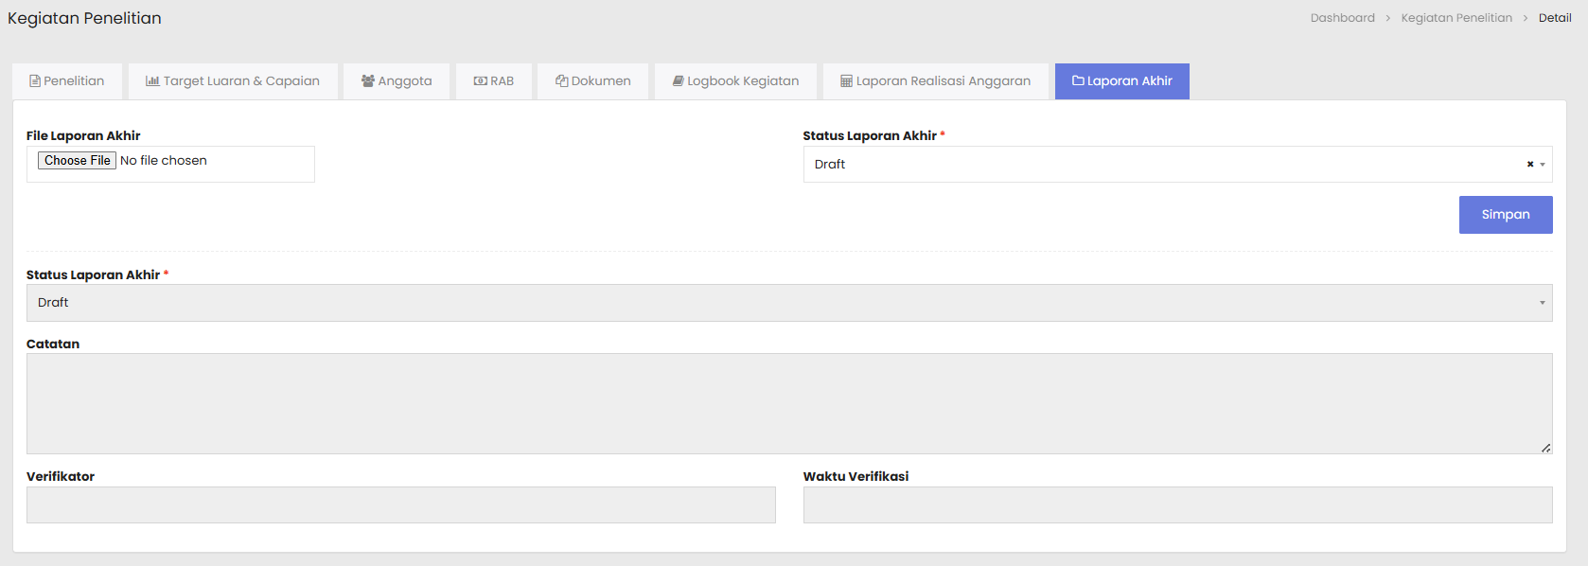This screenshot has width=1588, height=566.
Task: Click the folder icon on Laporan Akhir tab
Action: click(x=1078, y=81)
